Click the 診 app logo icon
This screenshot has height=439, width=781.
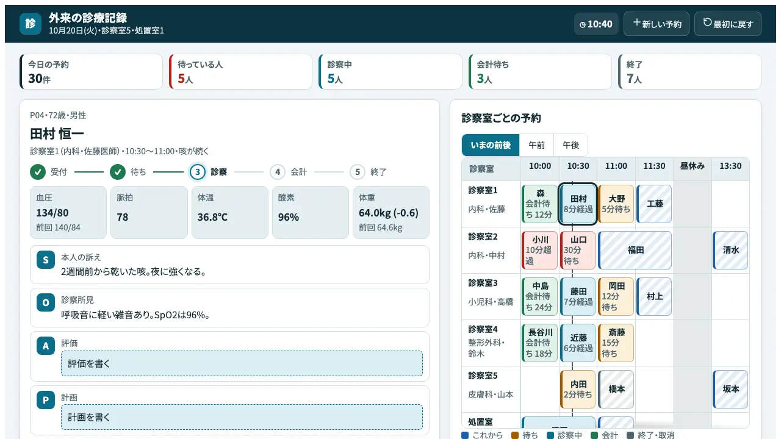pyautogui.click(x=31, y=24)
